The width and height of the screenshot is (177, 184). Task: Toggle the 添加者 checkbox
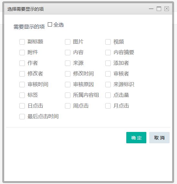click(x=108, y=63)
